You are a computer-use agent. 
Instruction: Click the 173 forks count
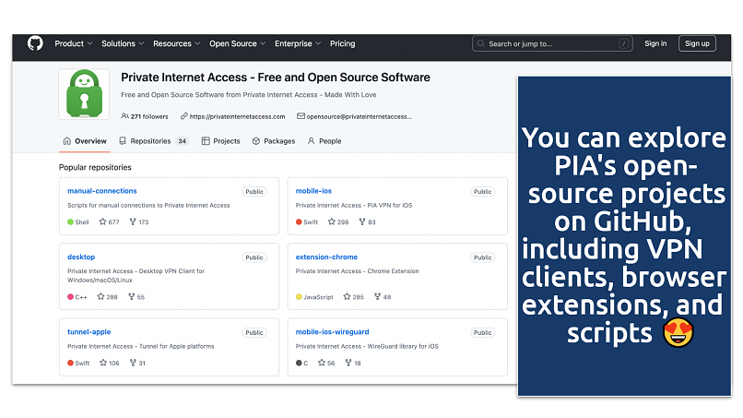pos(144,222)
